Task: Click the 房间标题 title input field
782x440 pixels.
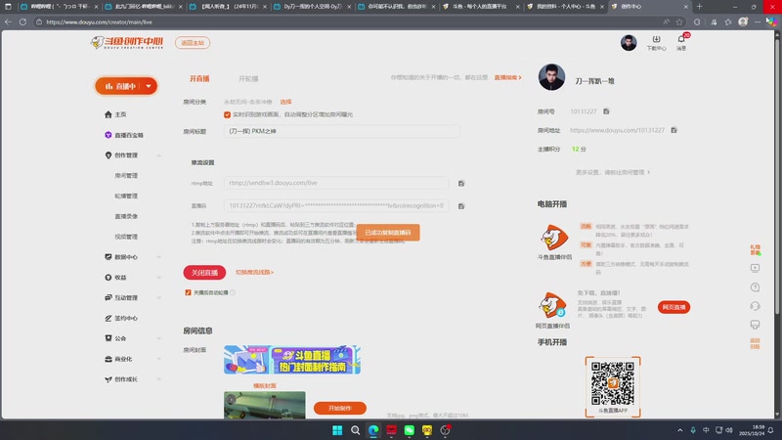Action: pyautogui.click(x=341, y=131)
